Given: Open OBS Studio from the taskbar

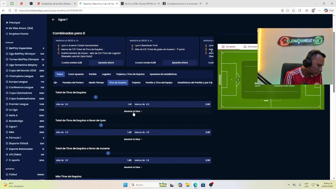Looking at the screenshot, I should tap(211, 185).
